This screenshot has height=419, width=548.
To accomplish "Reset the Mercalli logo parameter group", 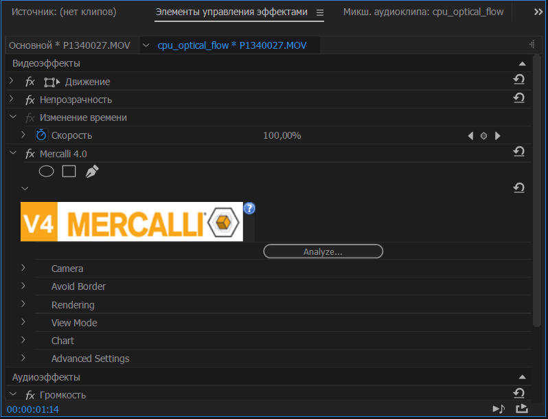I will point(518,188).
